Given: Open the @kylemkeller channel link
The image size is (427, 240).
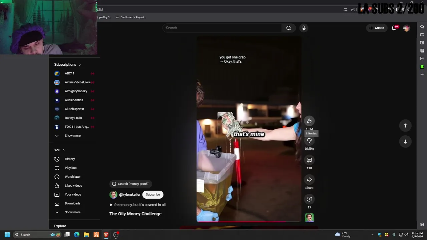Looking at the screenshot, I should [x=130, y=195].
